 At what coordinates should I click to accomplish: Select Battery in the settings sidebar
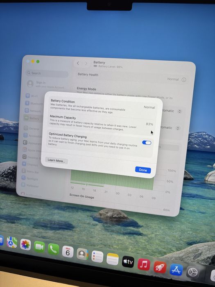32,118
